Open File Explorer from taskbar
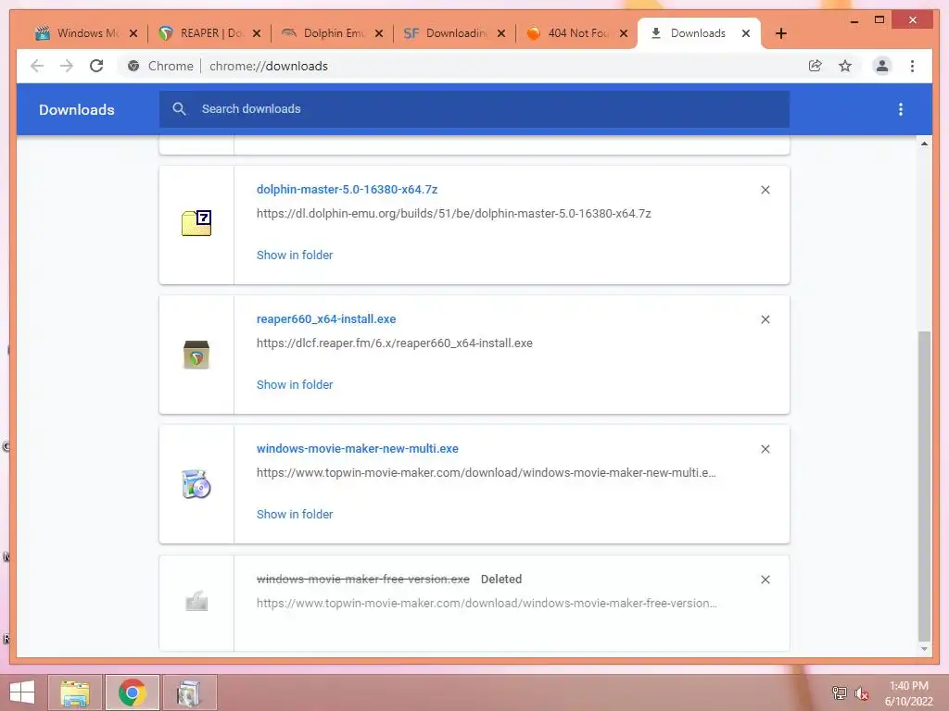Image resolution: width=949 pixels, height=711 pixels. pos(74,692)
